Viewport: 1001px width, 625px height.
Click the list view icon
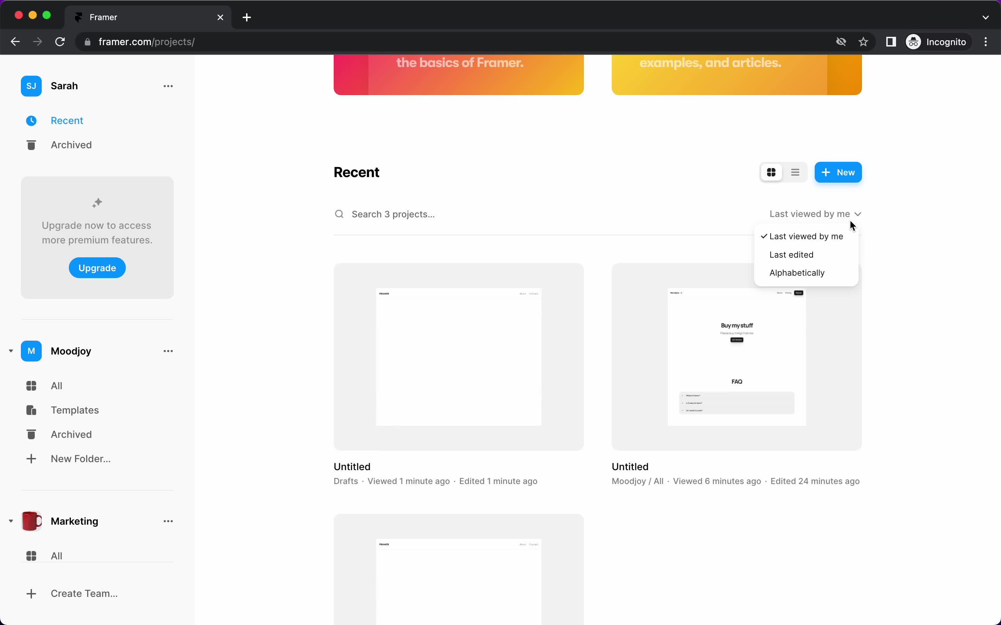point(795,172)
